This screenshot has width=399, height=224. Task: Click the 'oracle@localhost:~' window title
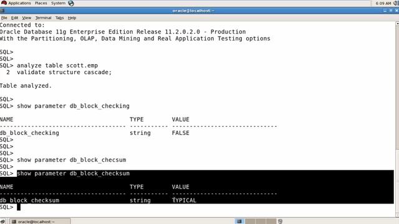click(193, 11)
